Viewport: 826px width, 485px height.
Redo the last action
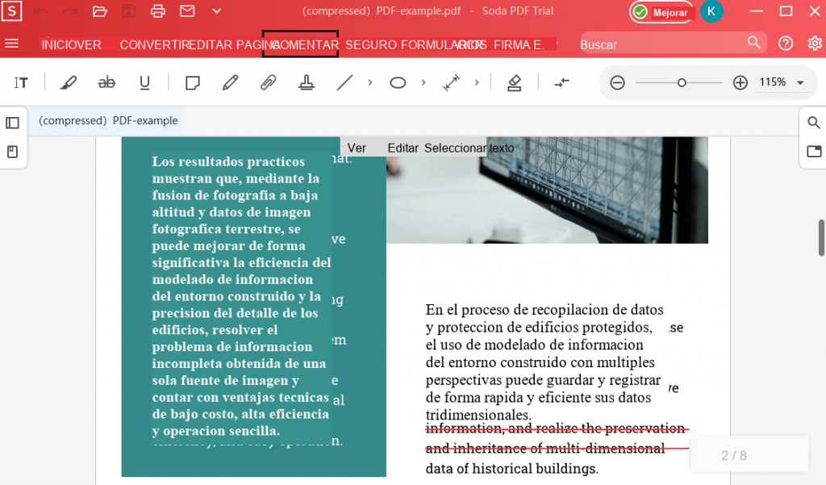(x=70, y=11)
